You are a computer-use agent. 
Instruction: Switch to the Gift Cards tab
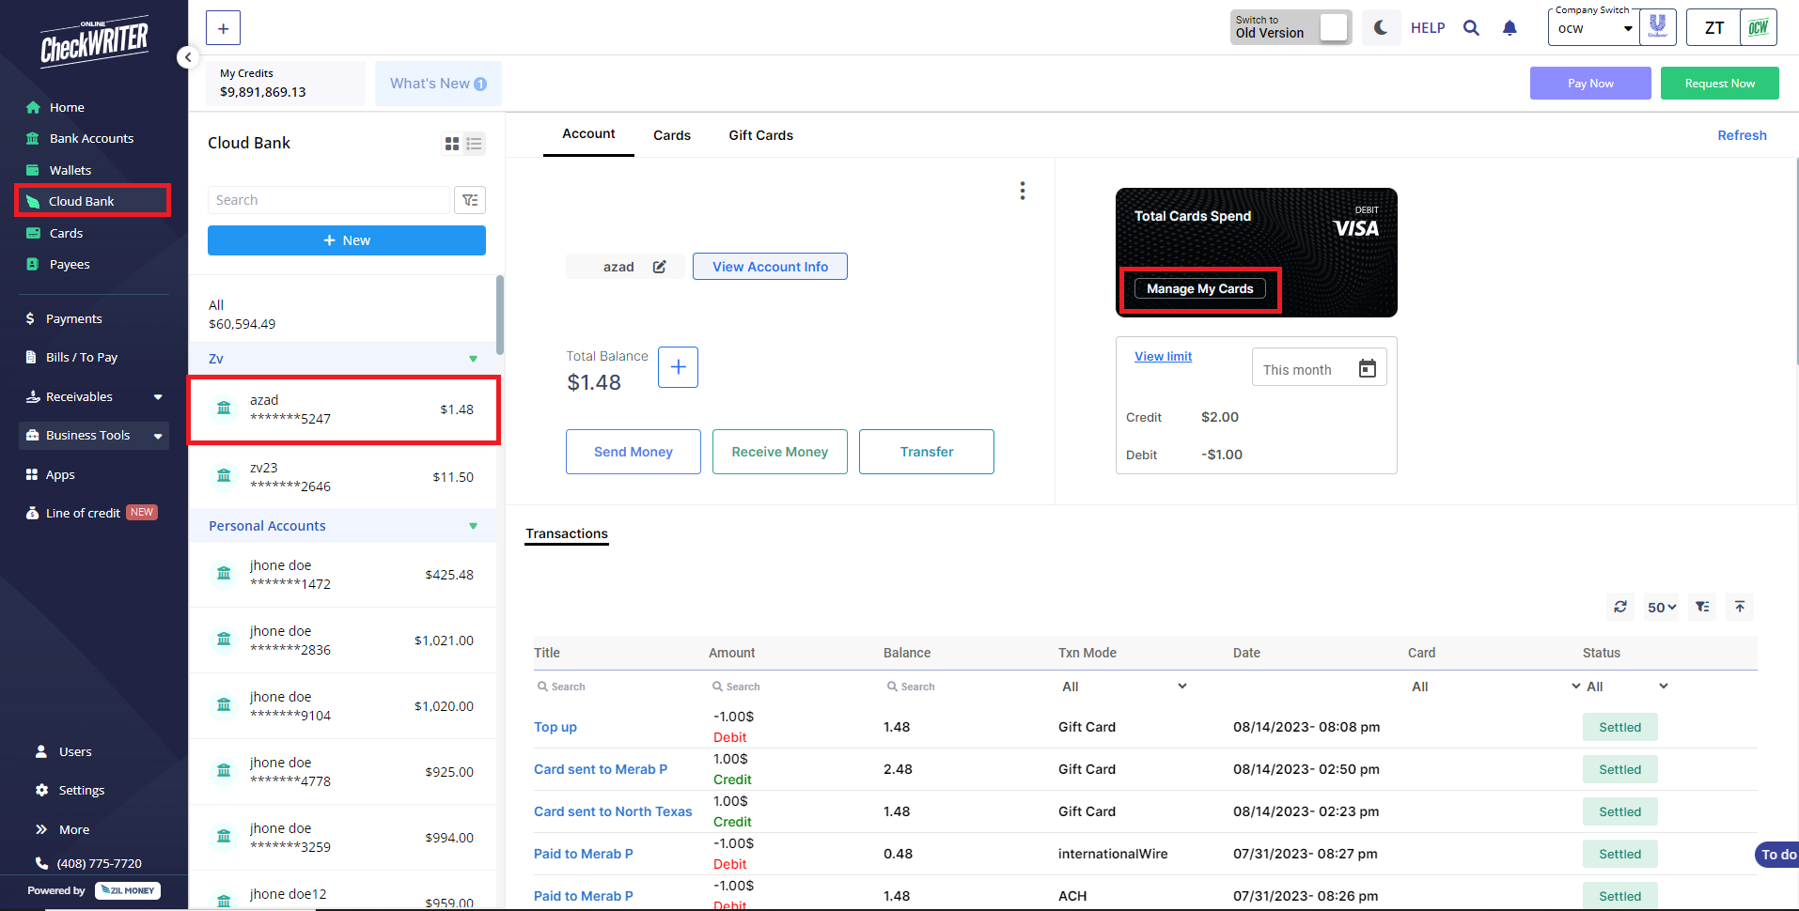point(760,135)
